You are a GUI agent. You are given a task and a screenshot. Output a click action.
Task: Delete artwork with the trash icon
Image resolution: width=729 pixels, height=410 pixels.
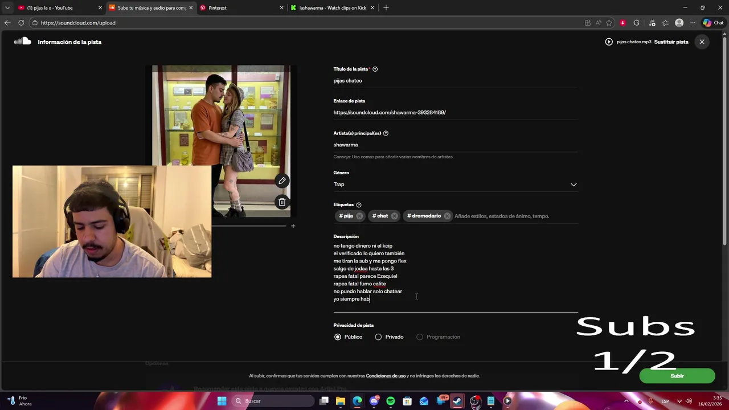click(x=282, y=202)
